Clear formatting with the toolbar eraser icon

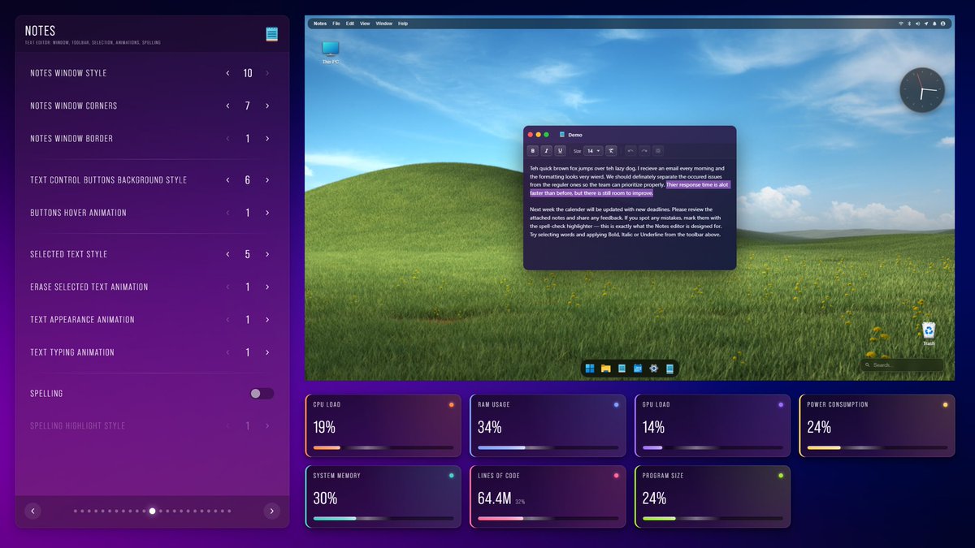611,150
